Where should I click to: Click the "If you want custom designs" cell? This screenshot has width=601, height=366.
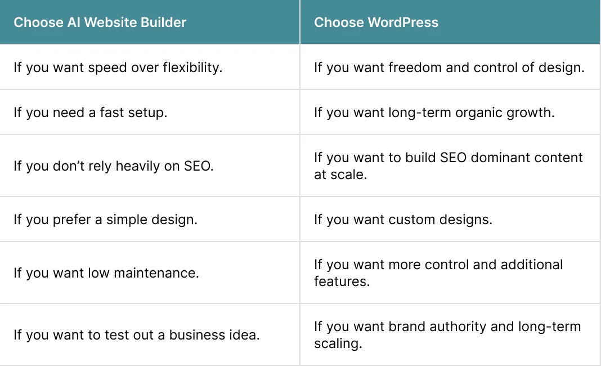tap(403, 219)
